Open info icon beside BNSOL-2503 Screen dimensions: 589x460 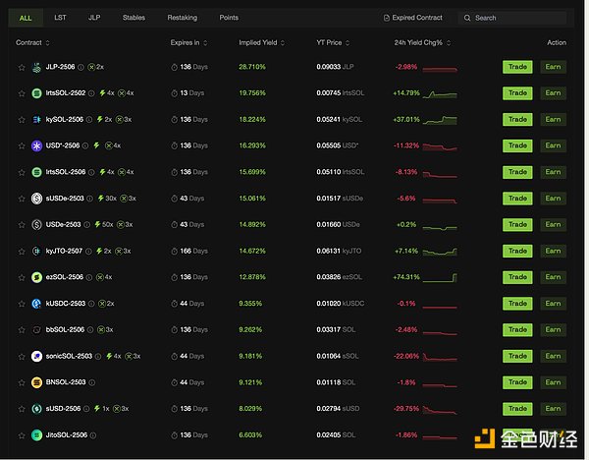click(92, 382)
